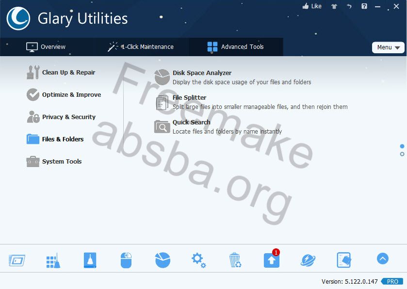Switch to the Overview tab
Viewport: 407px width, 289px height.
click(46, 47)
